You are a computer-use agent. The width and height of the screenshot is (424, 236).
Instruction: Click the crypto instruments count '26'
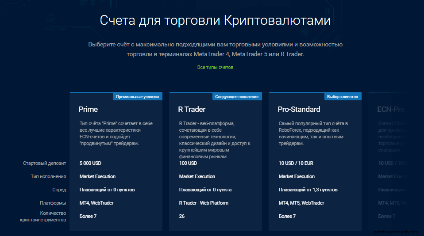click(x=182, y=216)
